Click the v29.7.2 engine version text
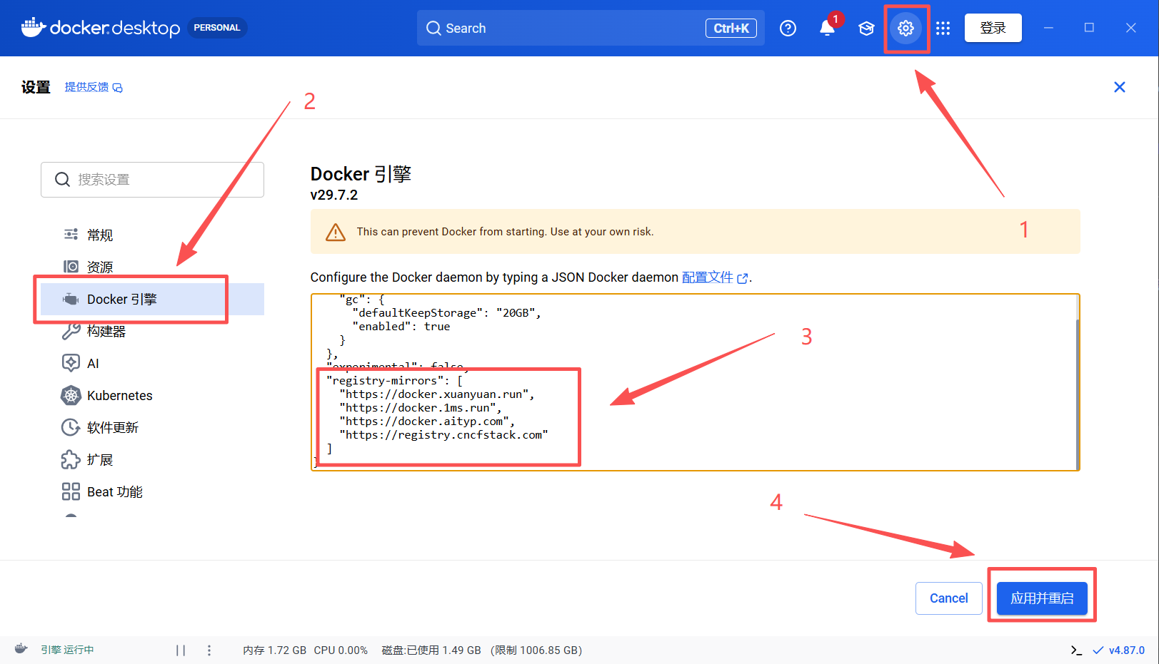Viewport: 1159px width, 664px height. 334,195
